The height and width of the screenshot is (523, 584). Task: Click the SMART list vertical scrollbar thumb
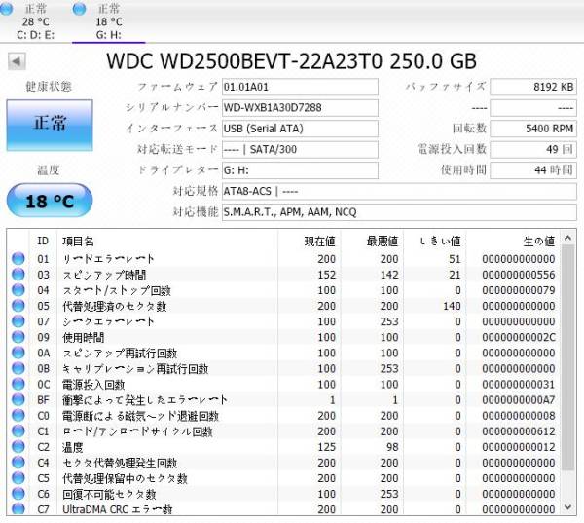567,357
